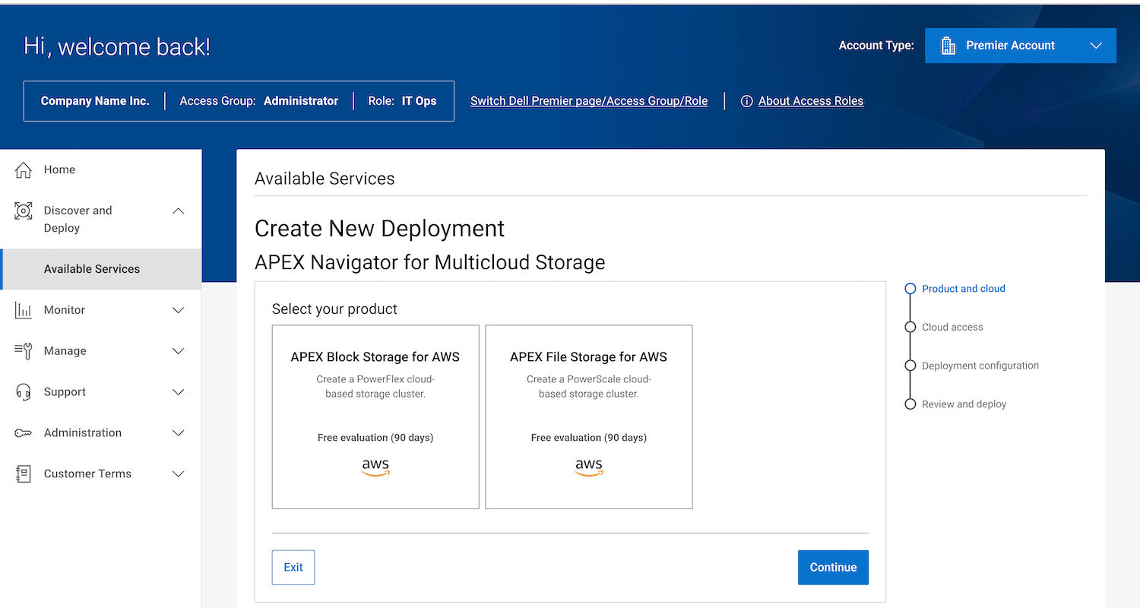The width and height of the screenshot is (1140, 608).
Task: Open the Customer Terms menu item
Action: (x=100, y=474)
